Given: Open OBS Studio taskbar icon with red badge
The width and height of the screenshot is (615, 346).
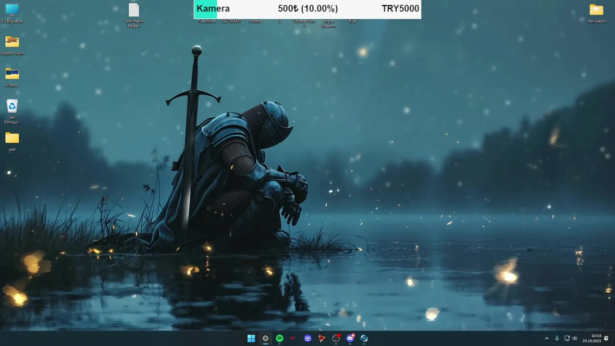Looking at the screenshot, I should (336, 338).
